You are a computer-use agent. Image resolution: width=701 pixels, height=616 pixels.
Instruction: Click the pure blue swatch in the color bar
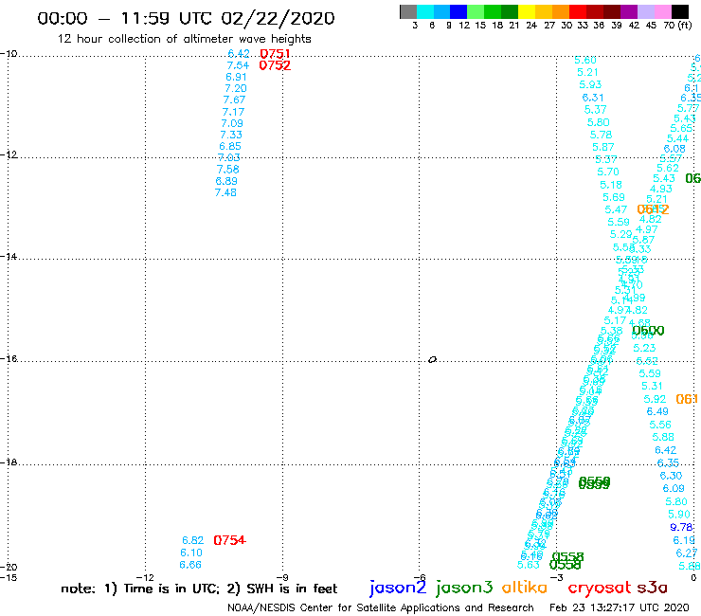pos(458,11)
